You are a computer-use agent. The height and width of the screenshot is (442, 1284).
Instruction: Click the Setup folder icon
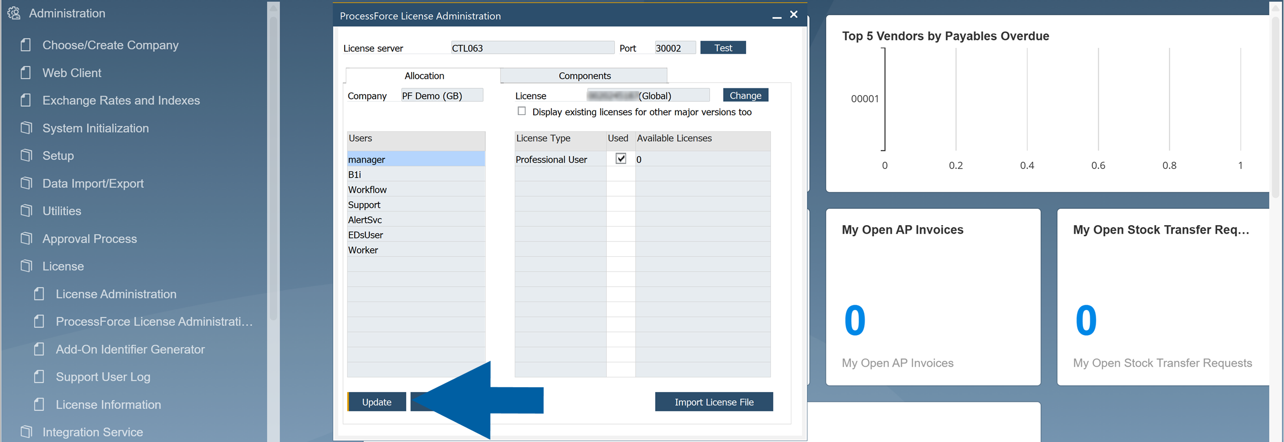click(x=26, y=155)
